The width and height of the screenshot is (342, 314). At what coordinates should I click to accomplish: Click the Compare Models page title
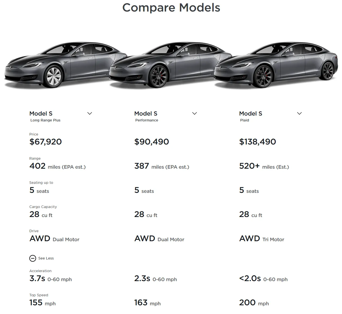[x=171, y=8]
